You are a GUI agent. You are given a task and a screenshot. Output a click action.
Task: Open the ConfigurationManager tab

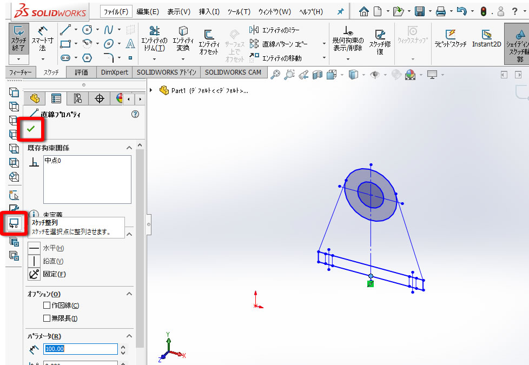(77, 98)
